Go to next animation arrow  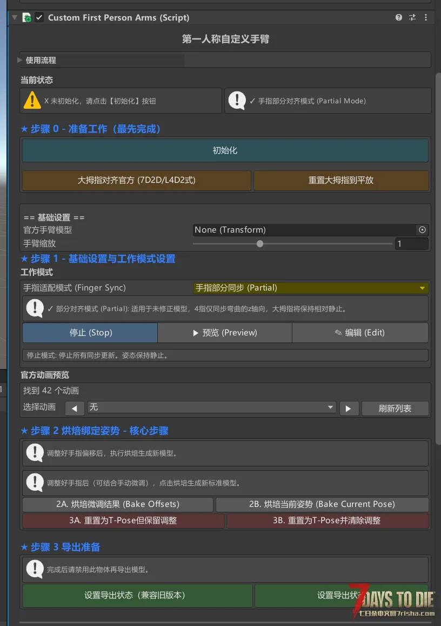349,408
